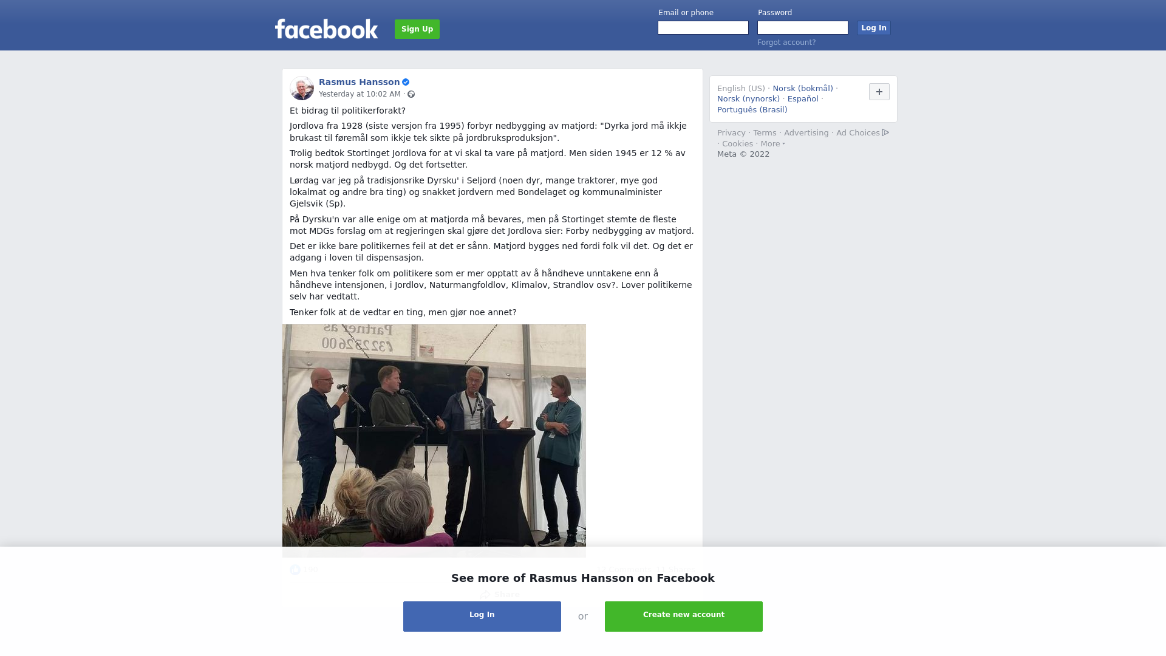1166x656 pixels.
Task: Click the verified badge next to Rasmus Hansson
Action: click(x=406, y=82)
